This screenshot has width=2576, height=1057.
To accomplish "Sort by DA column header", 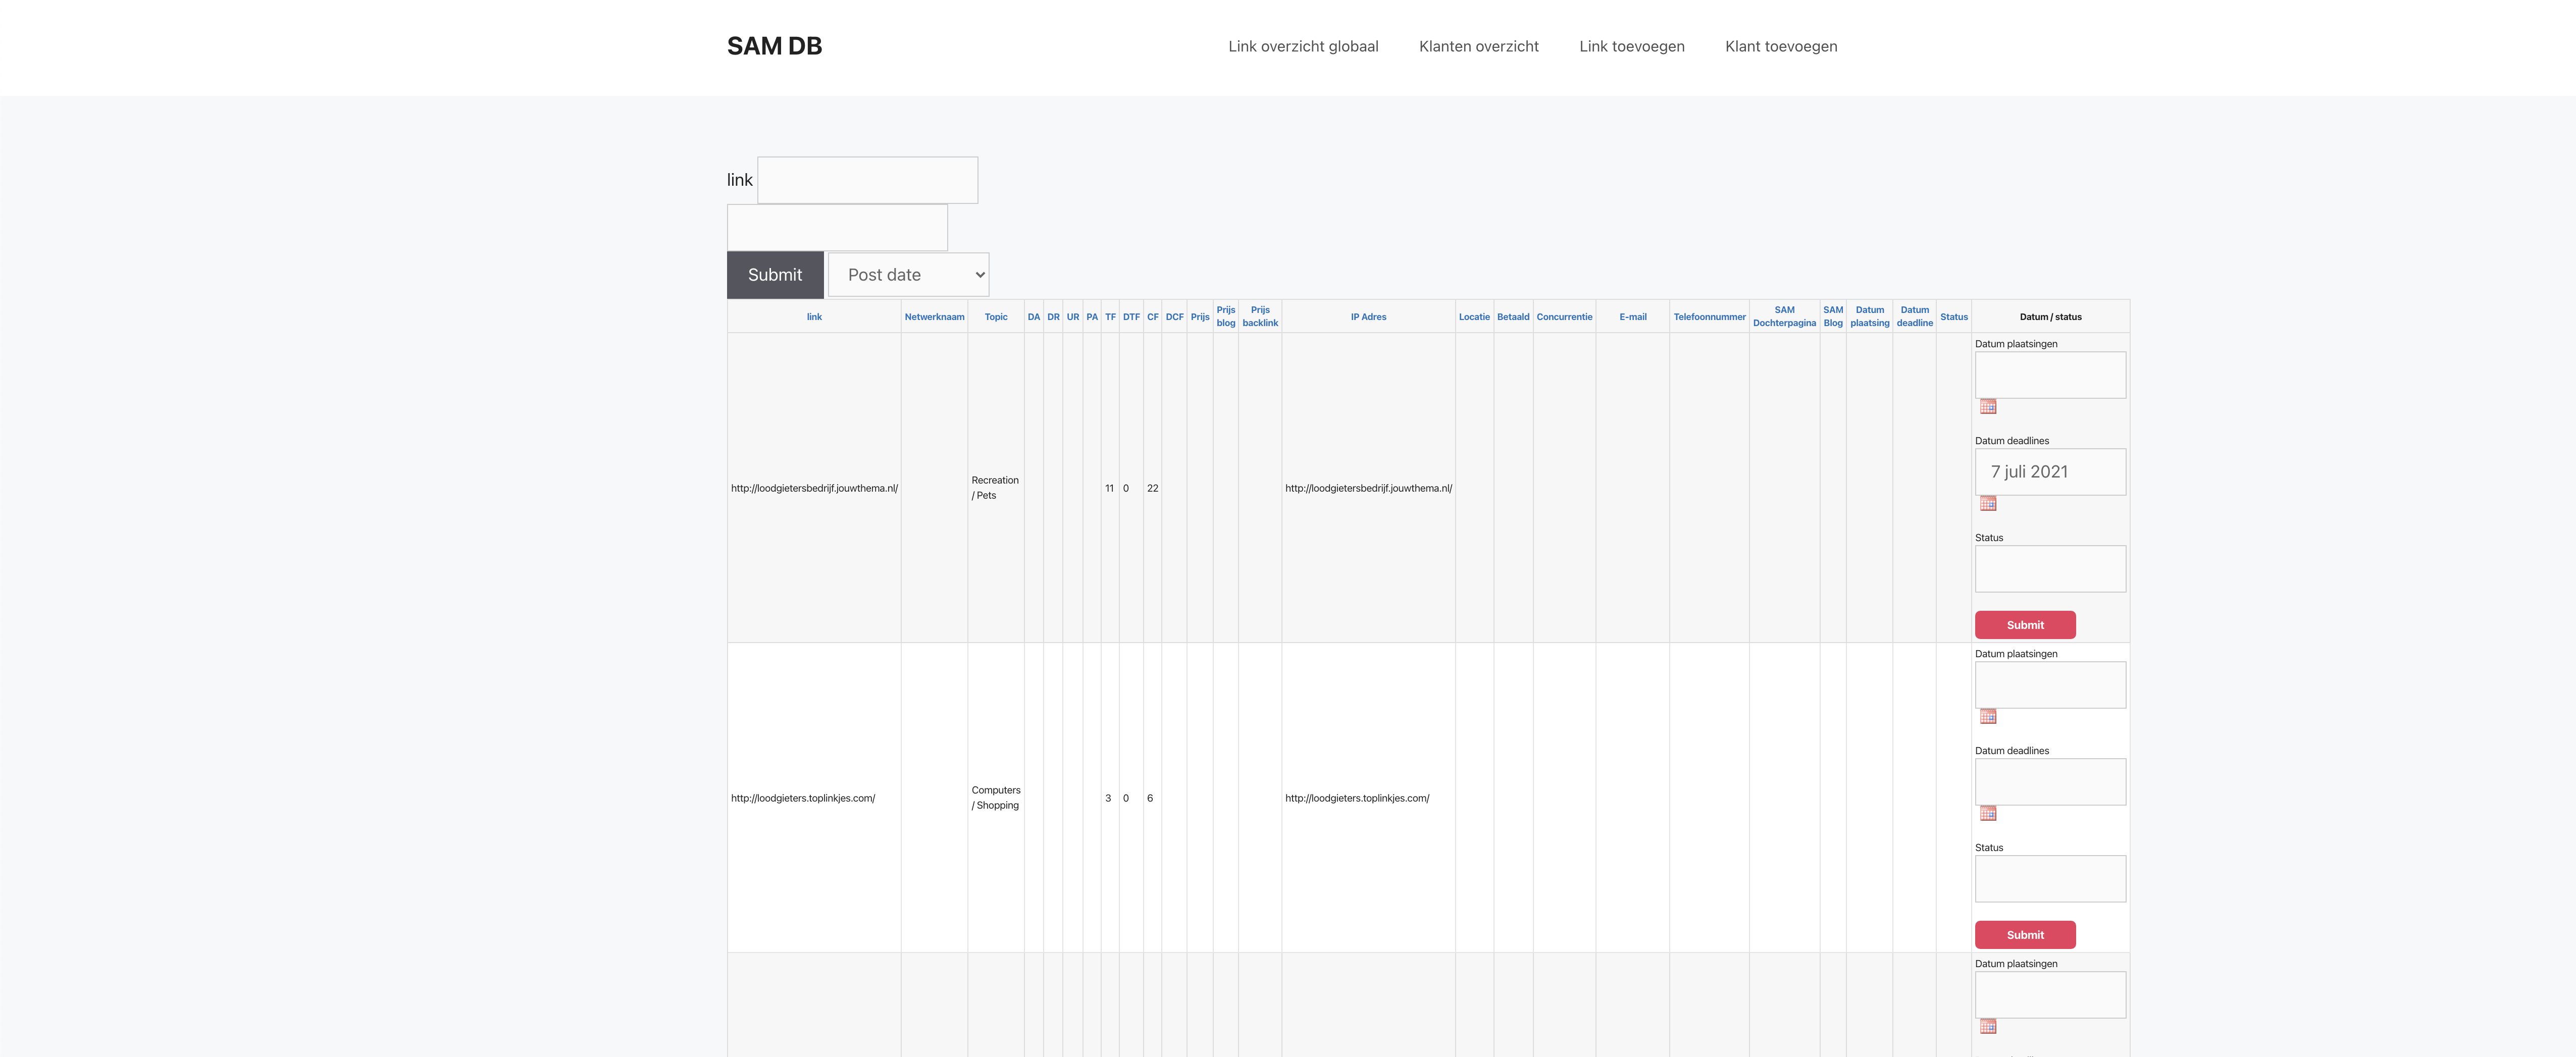I will pyautogui.click(x=1034, y=317).
